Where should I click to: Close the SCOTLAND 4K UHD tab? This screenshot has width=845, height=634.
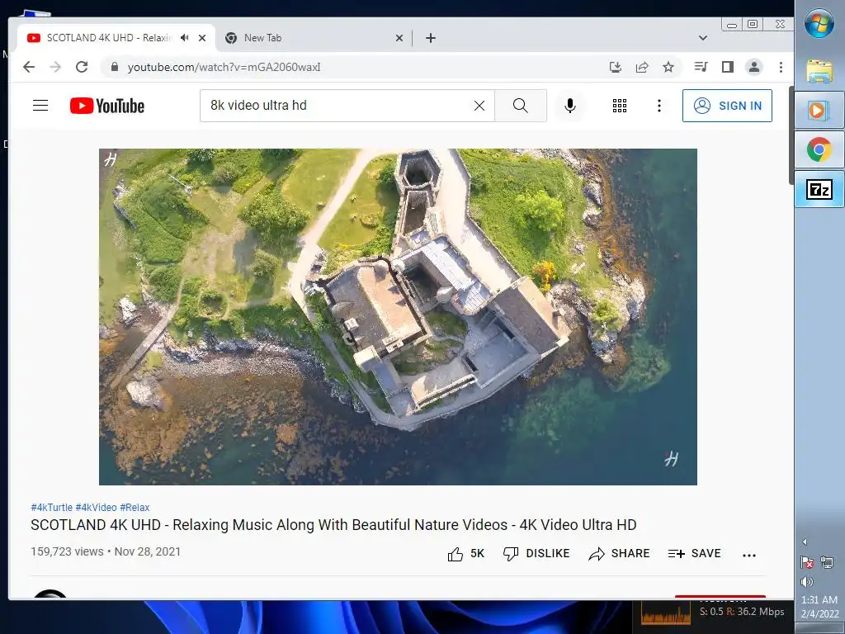pyautogui.click(x=202, y=38)
